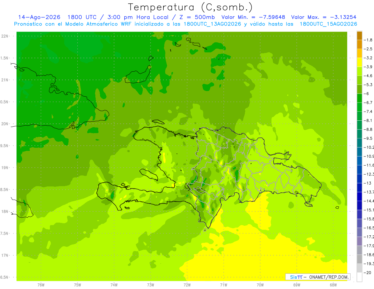Viewport: 374px width, 289px height.
Task: Pick the teal swatch between -9.5 and -10.2
Action: pyautogui.click(x=359, y=143)
